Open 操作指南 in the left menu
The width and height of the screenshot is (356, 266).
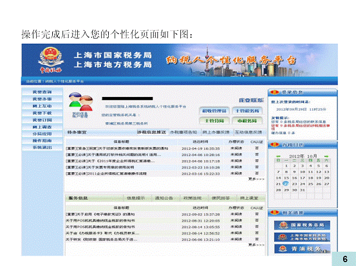click(42, 141)
